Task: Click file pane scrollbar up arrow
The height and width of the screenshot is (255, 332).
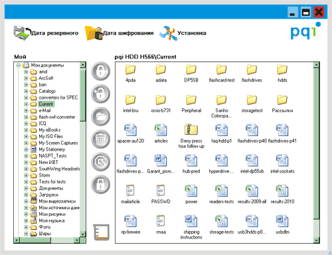Action: point(316,65)
